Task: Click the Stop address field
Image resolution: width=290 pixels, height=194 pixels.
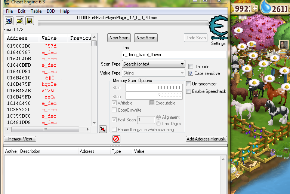Action: 154,96
